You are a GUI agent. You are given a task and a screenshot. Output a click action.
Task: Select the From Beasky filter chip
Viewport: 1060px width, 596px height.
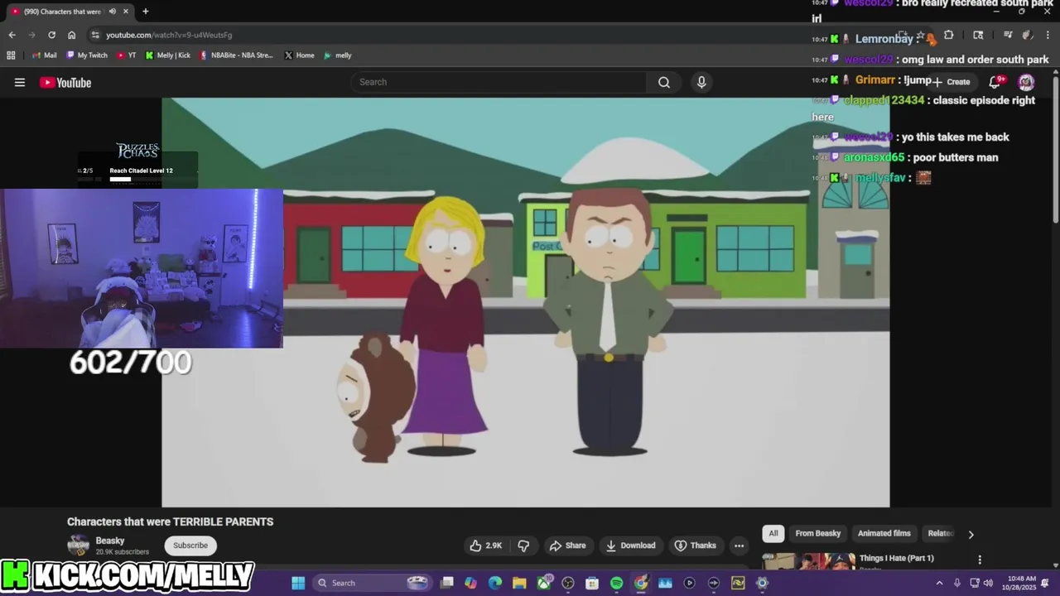(x=817, y=534)
